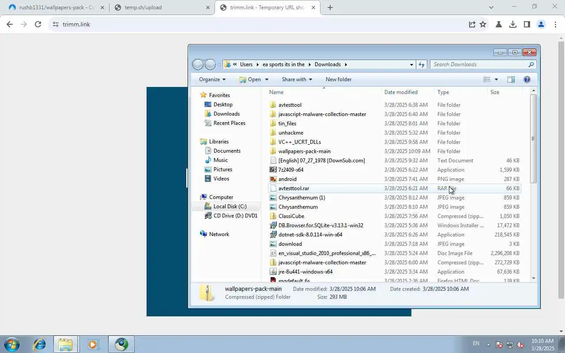Viewport: 565px width, 353px height.
Task: Open the Organize menu
Action: coord(212,79)
